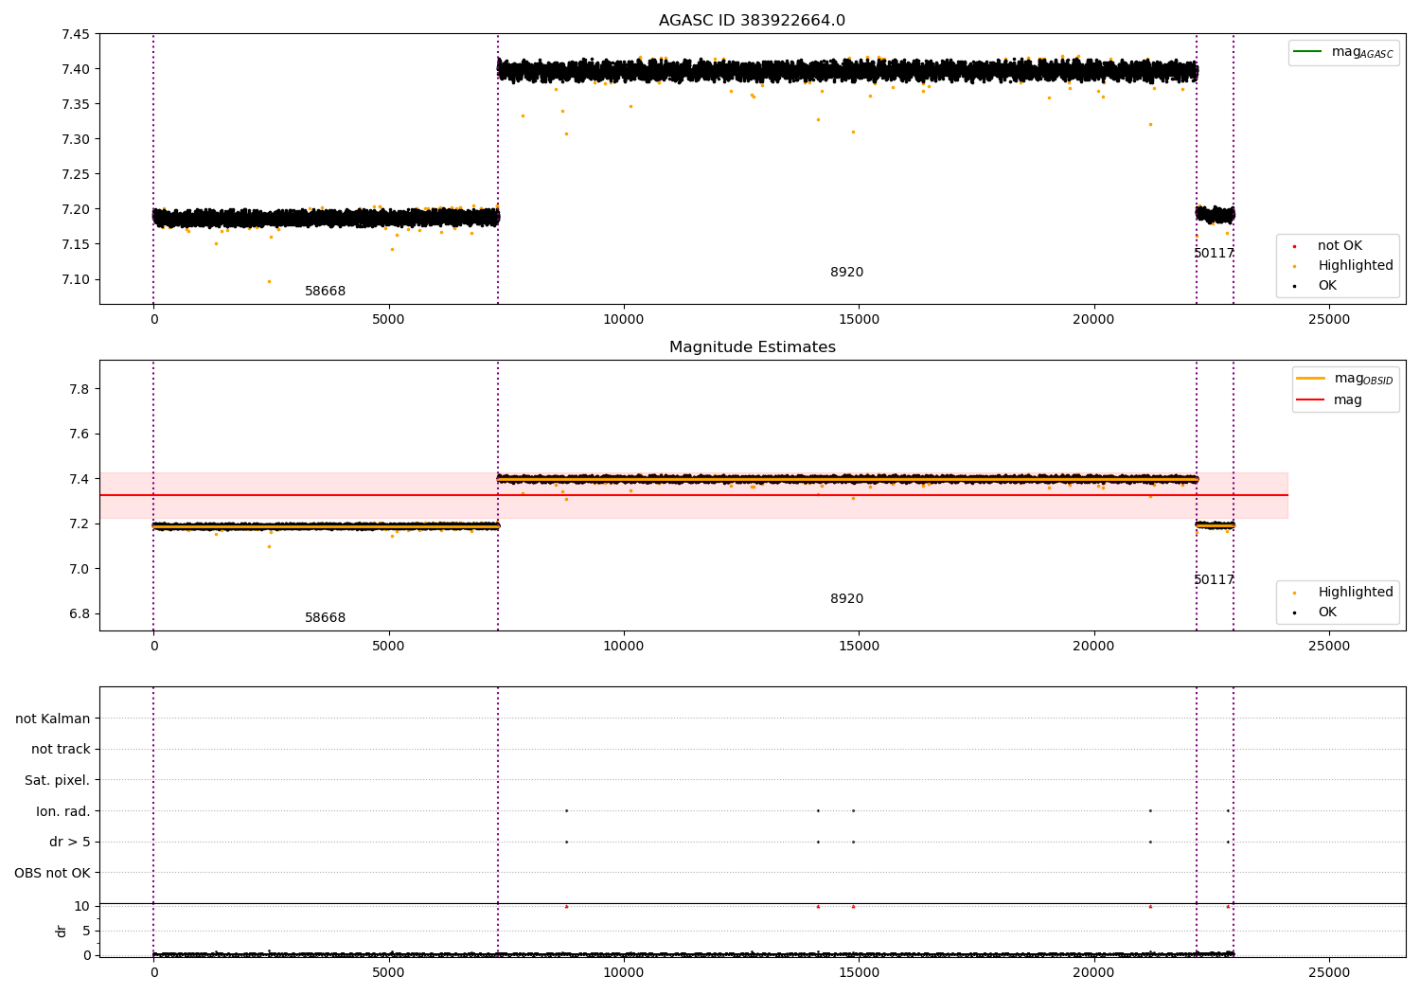Click the 25000 x-axis tick under bottom plot
The height and width of the screenshot is (994, 1420).
(1328, 973)
